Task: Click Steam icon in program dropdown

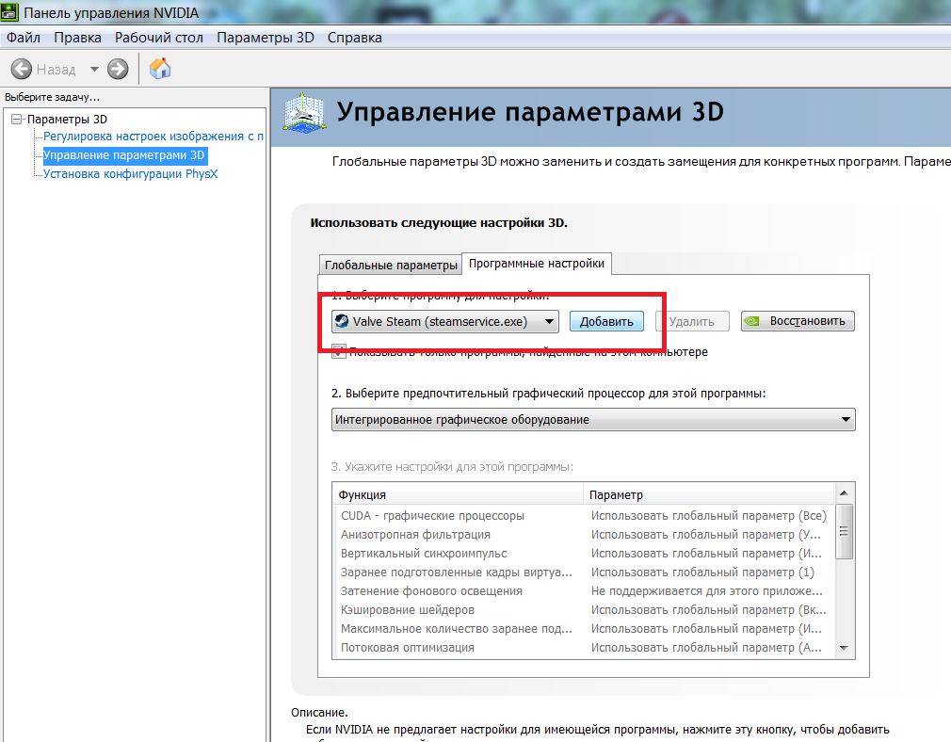Action: [342, 321]
